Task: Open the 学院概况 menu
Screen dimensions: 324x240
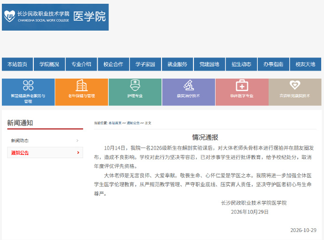Action: click(x=49, y=64)
